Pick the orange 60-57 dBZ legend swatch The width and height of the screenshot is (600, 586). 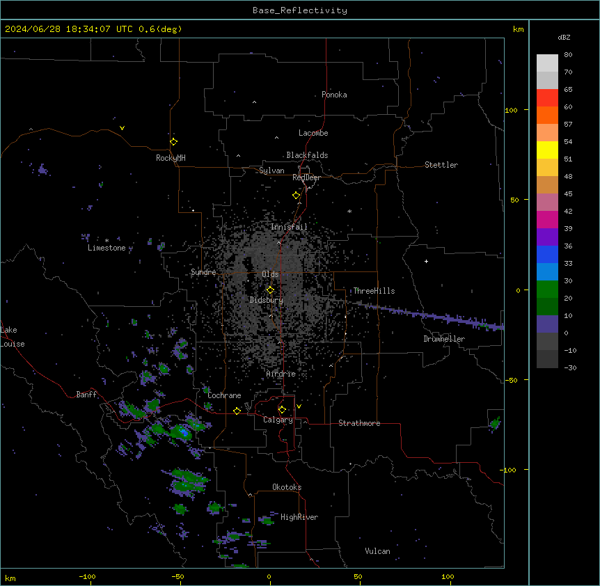[x=547, y=115]
